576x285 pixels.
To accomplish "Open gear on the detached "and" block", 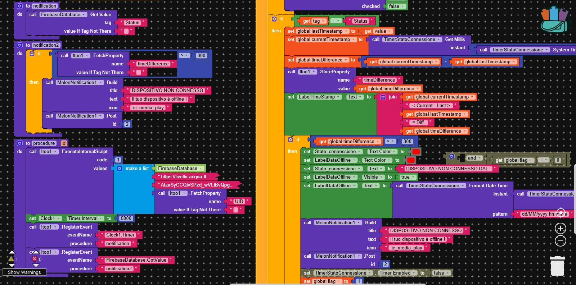I will click(452, 156).
